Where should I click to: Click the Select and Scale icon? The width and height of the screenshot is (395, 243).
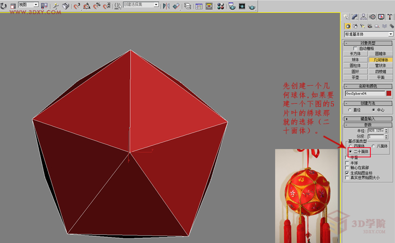13,6
